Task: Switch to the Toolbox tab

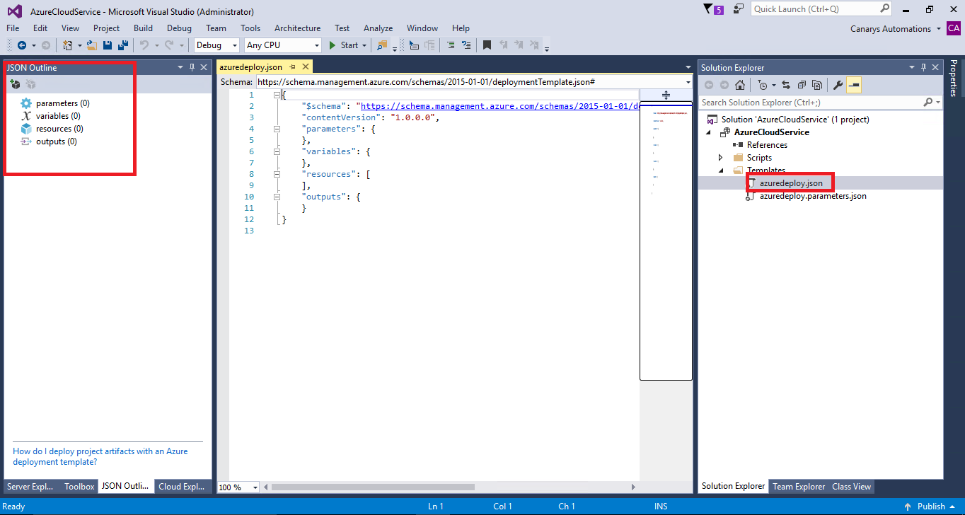Action: pos(79,487)
